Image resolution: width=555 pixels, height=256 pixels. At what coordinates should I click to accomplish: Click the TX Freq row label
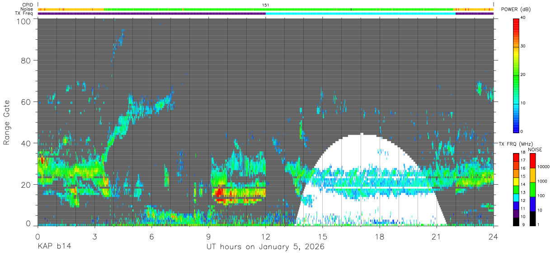(x=24, y=14)
